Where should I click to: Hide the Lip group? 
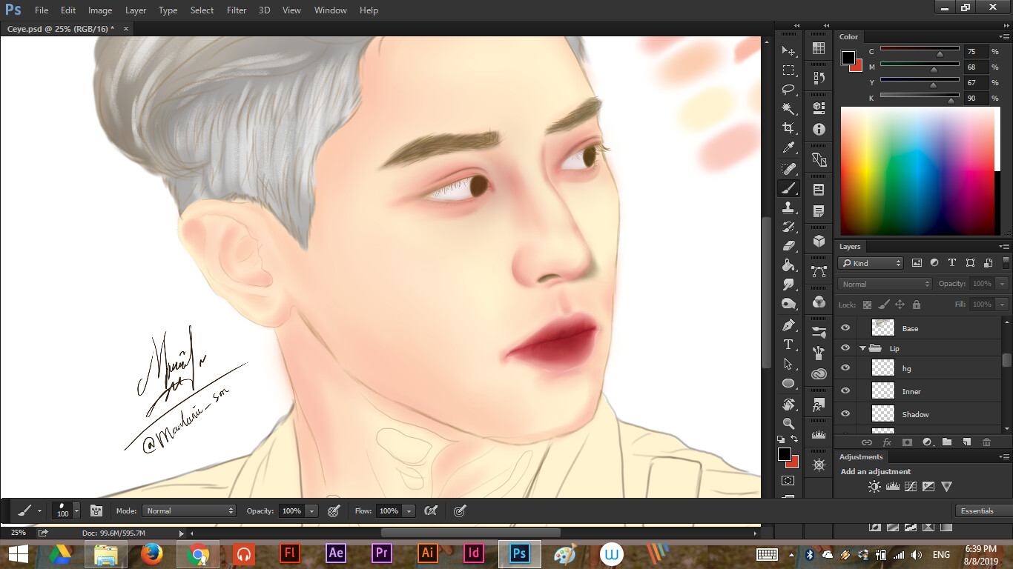(845, 347)
